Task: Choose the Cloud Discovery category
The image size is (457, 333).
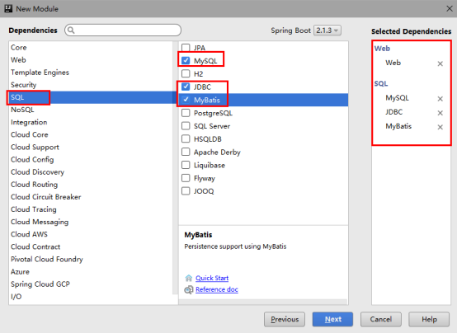Action: tap(91, 172)
